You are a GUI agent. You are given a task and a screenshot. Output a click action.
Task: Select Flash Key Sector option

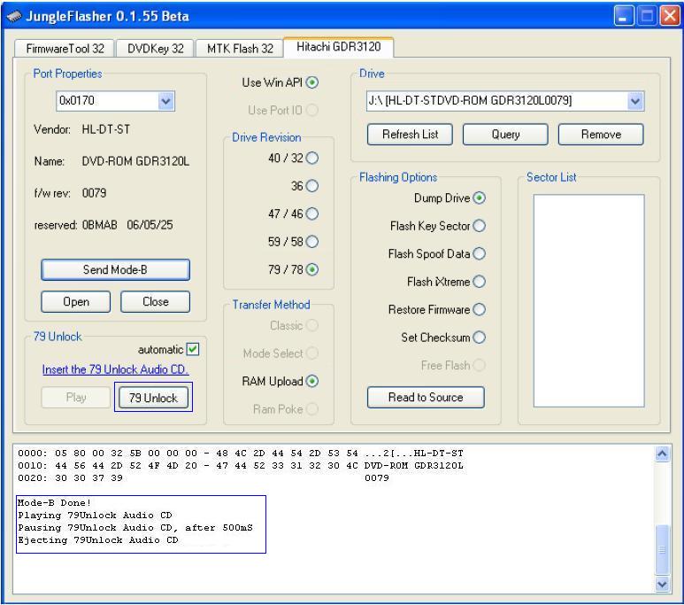pyautogui.click(x=480, y=226)
